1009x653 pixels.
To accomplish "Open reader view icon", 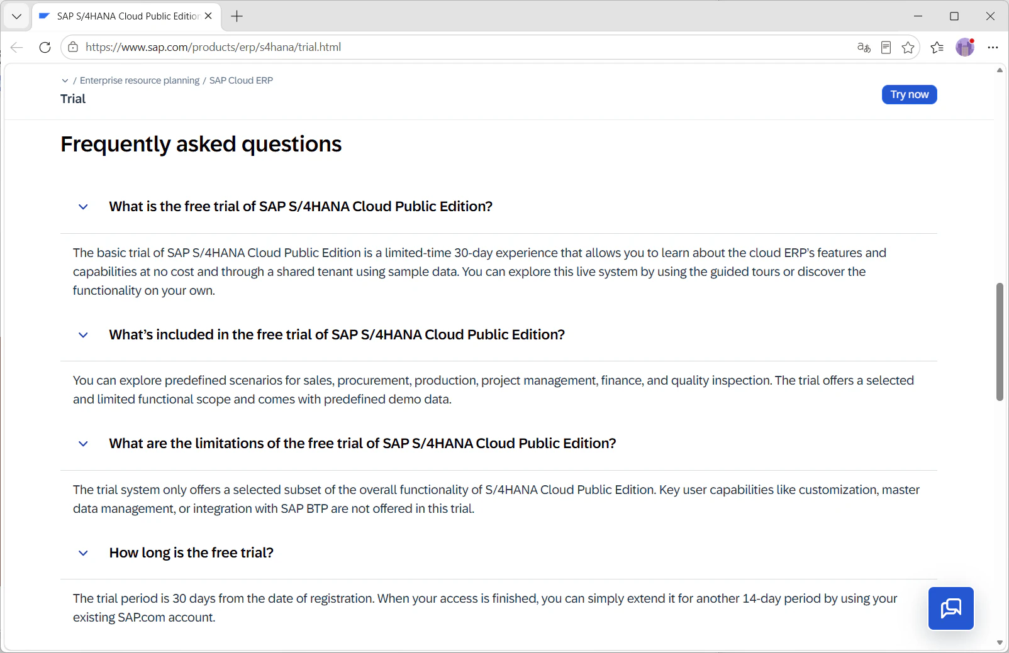I will point(886,47).
